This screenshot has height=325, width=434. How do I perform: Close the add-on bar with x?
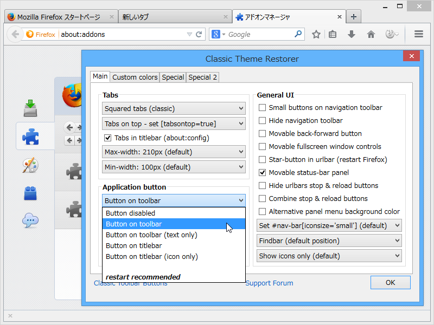click(10, 316)
